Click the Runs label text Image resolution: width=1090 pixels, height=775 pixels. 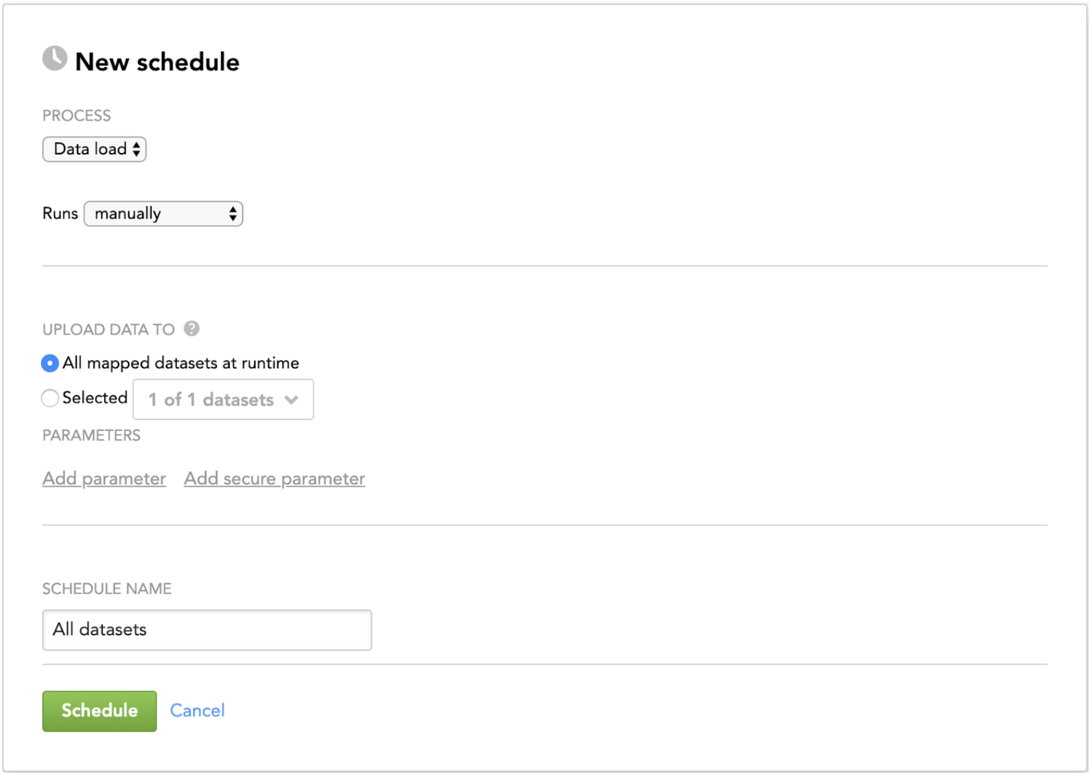click(60, 213)
